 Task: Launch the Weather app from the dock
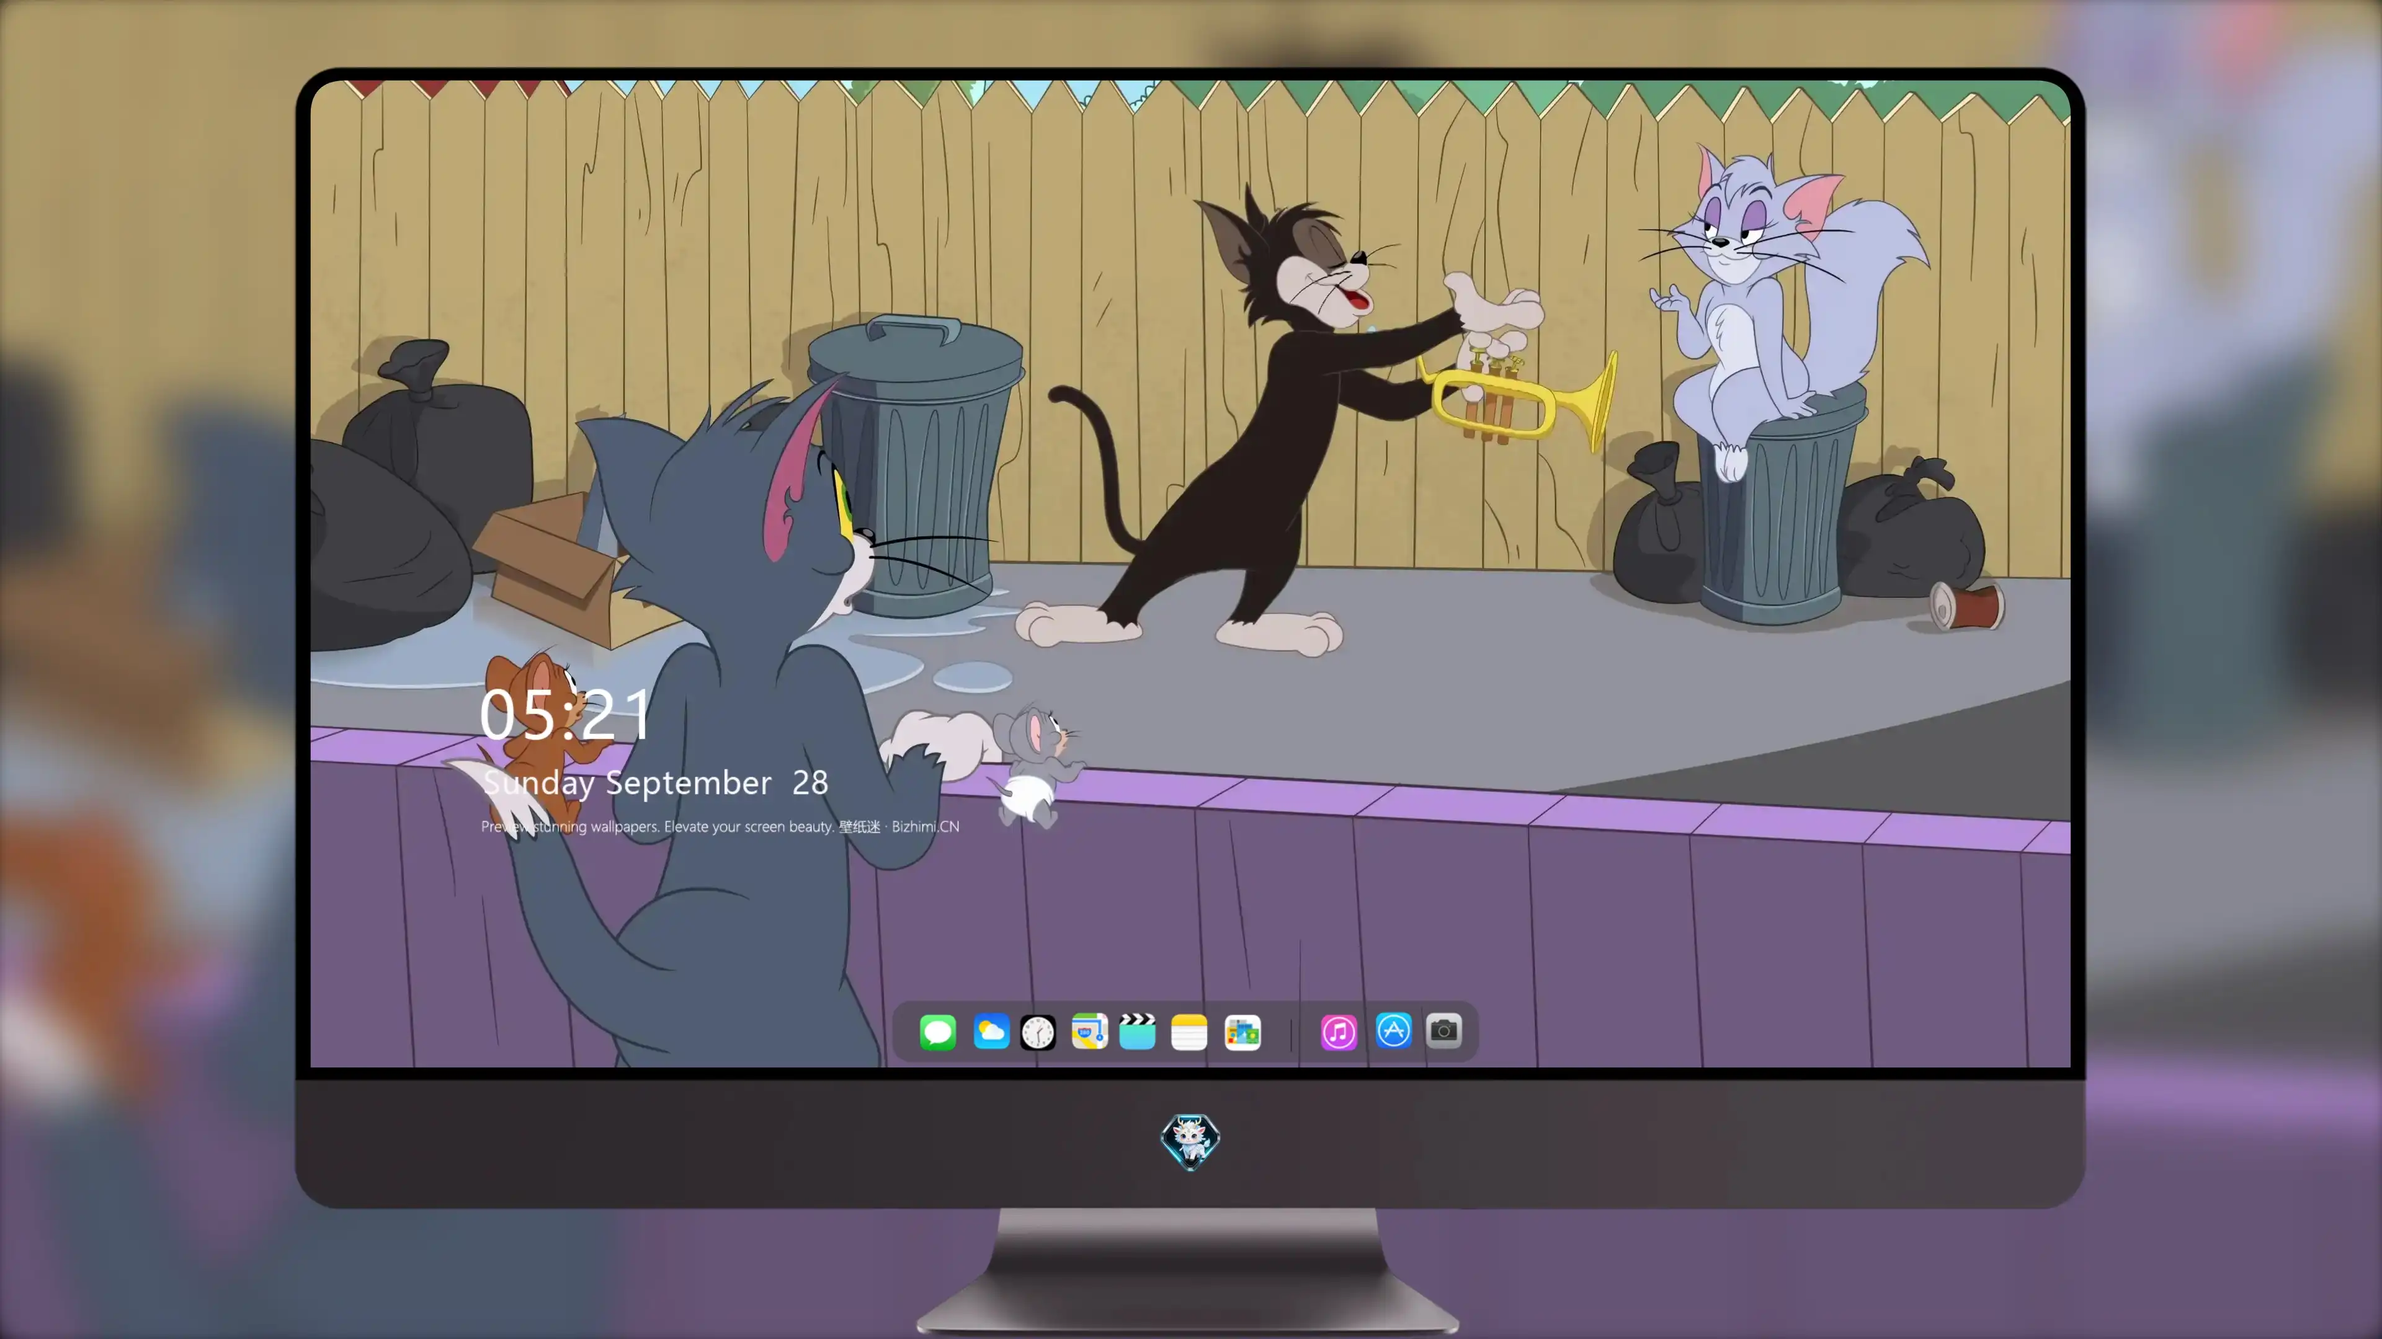[x=991, y=1032]
